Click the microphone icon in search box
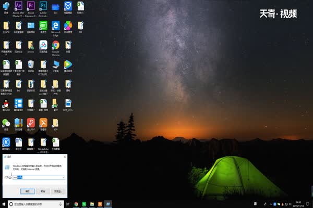The height and width of the screenshot is (208, 313). click(x=61, y=204)
